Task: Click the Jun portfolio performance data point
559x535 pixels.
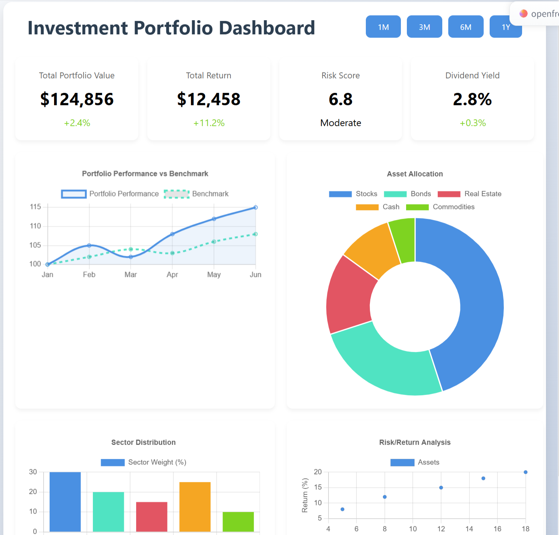Action: click(x=255, y=207)
